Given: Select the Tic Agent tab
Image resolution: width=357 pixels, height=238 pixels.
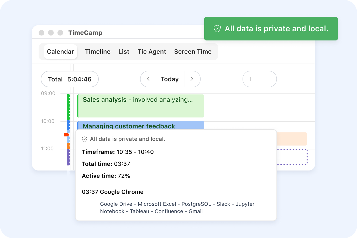Looking at the screenshot, I should coord(152,51).
